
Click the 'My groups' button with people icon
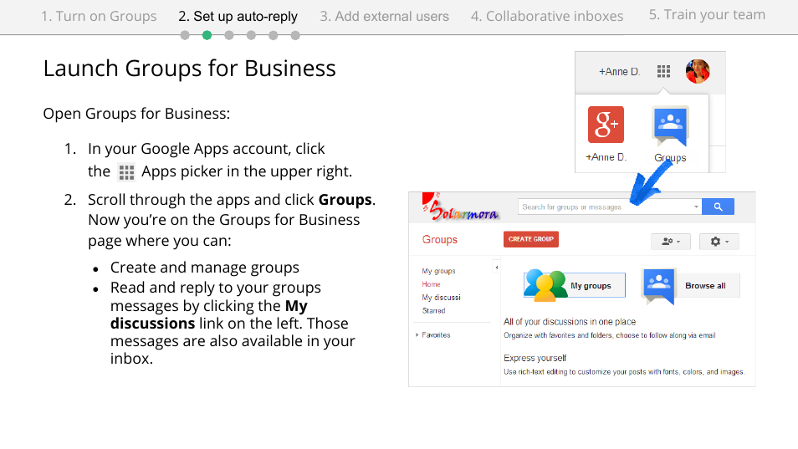pos(575,285)
